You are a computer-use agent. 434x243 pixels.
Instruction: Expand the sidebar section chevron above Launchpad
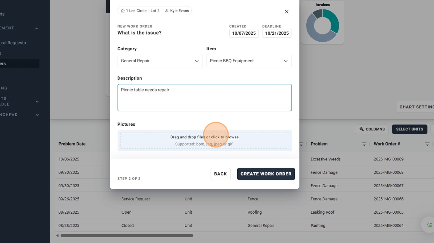37,102
